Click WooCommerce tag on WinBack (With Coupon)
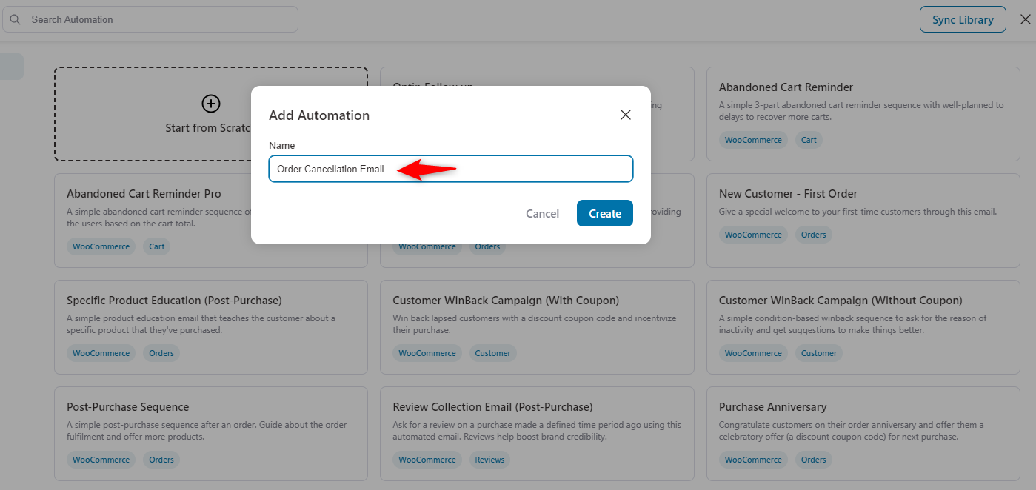The height and width of the screenshot is (490, 1036). pos(427,353)
